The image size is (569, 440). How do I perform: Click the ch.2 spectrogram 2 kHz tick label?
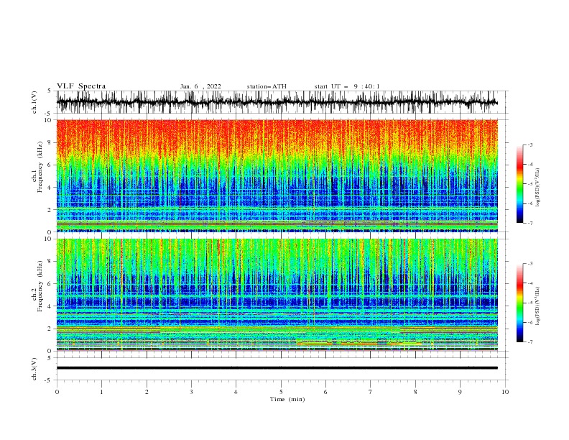50,329
